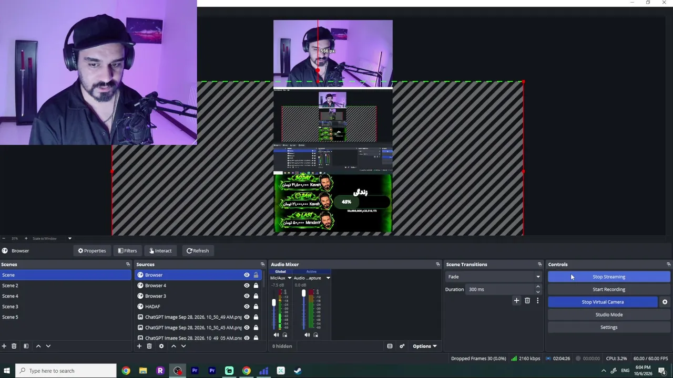Click the Stop Streaming button
The image size is (673, 378).
click(x=609, y=277)
